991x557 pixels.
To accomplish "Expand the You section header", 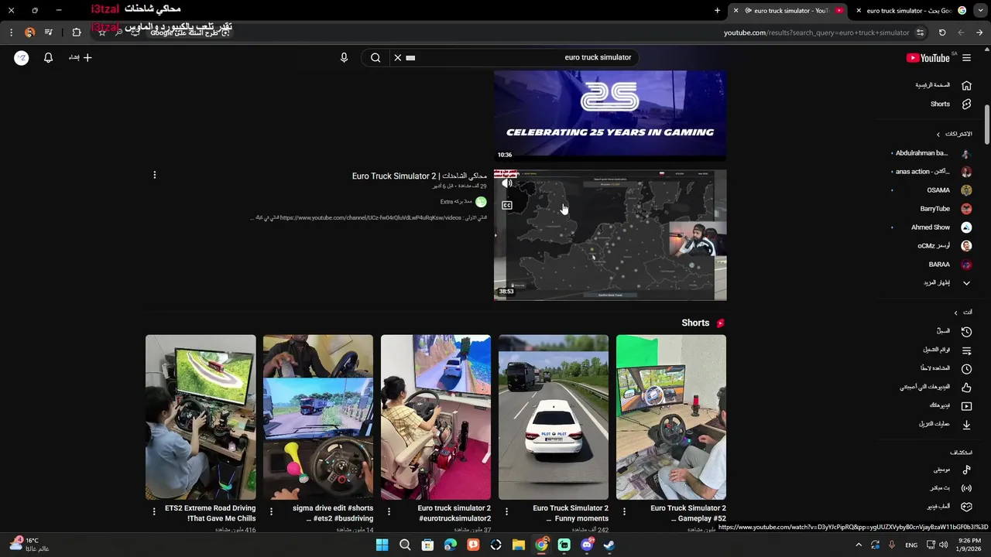I will point(962,313).
